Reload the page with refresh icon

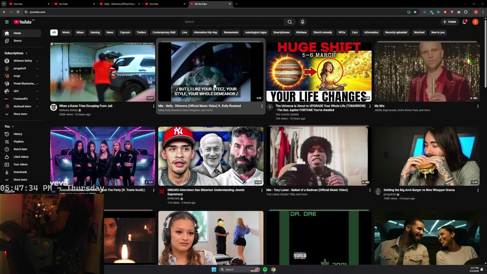click(18, 12)
